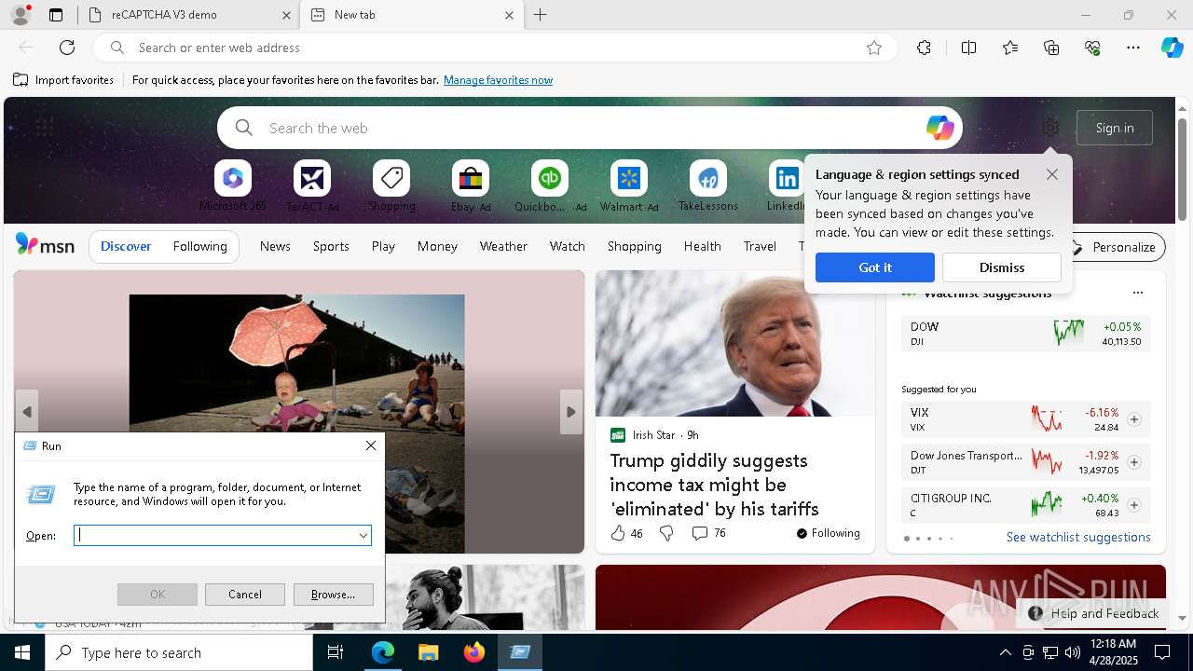Click Browse... in the Run dialog
Viewport: 1193px width, 671px height.
(333, 595)
